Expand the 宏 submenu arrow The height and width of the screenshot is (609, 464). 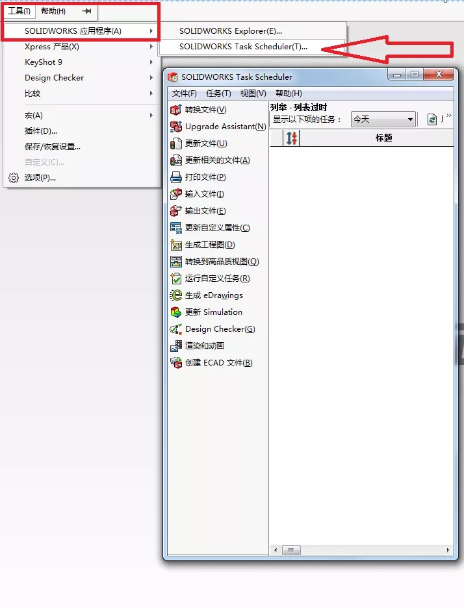click(x=151, y=116)
